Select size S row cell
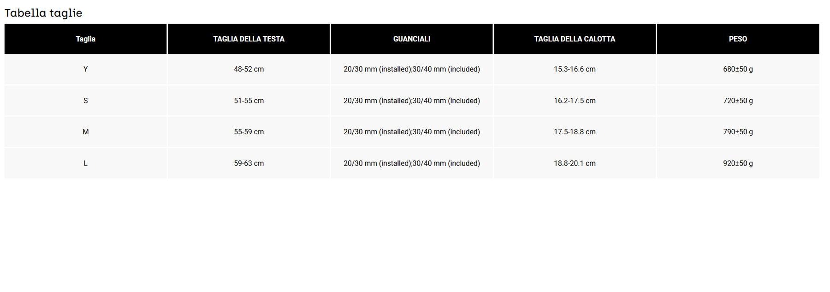Viewport: 830px width, 292px height. 86,101
